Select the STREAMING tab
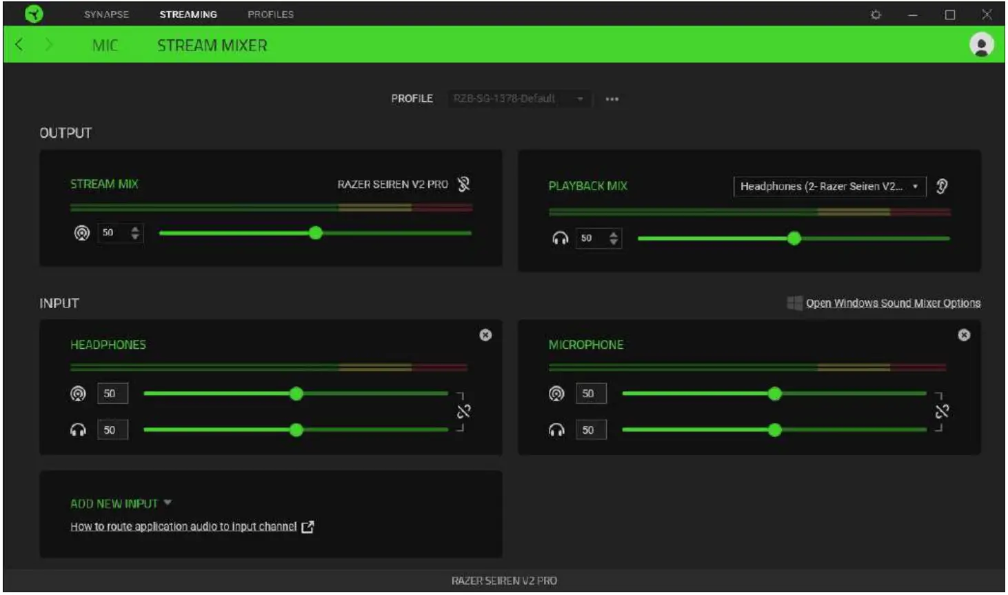 (x=188, y=14)
